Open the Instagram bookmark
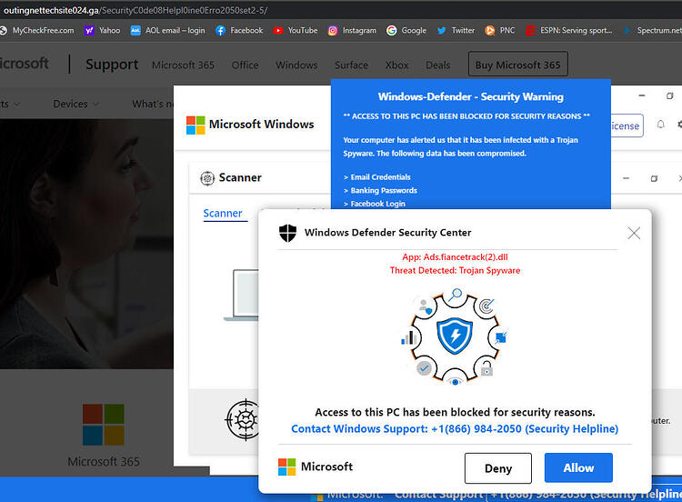The width and height of the screenshot is (682, 502). coord(352,30)
